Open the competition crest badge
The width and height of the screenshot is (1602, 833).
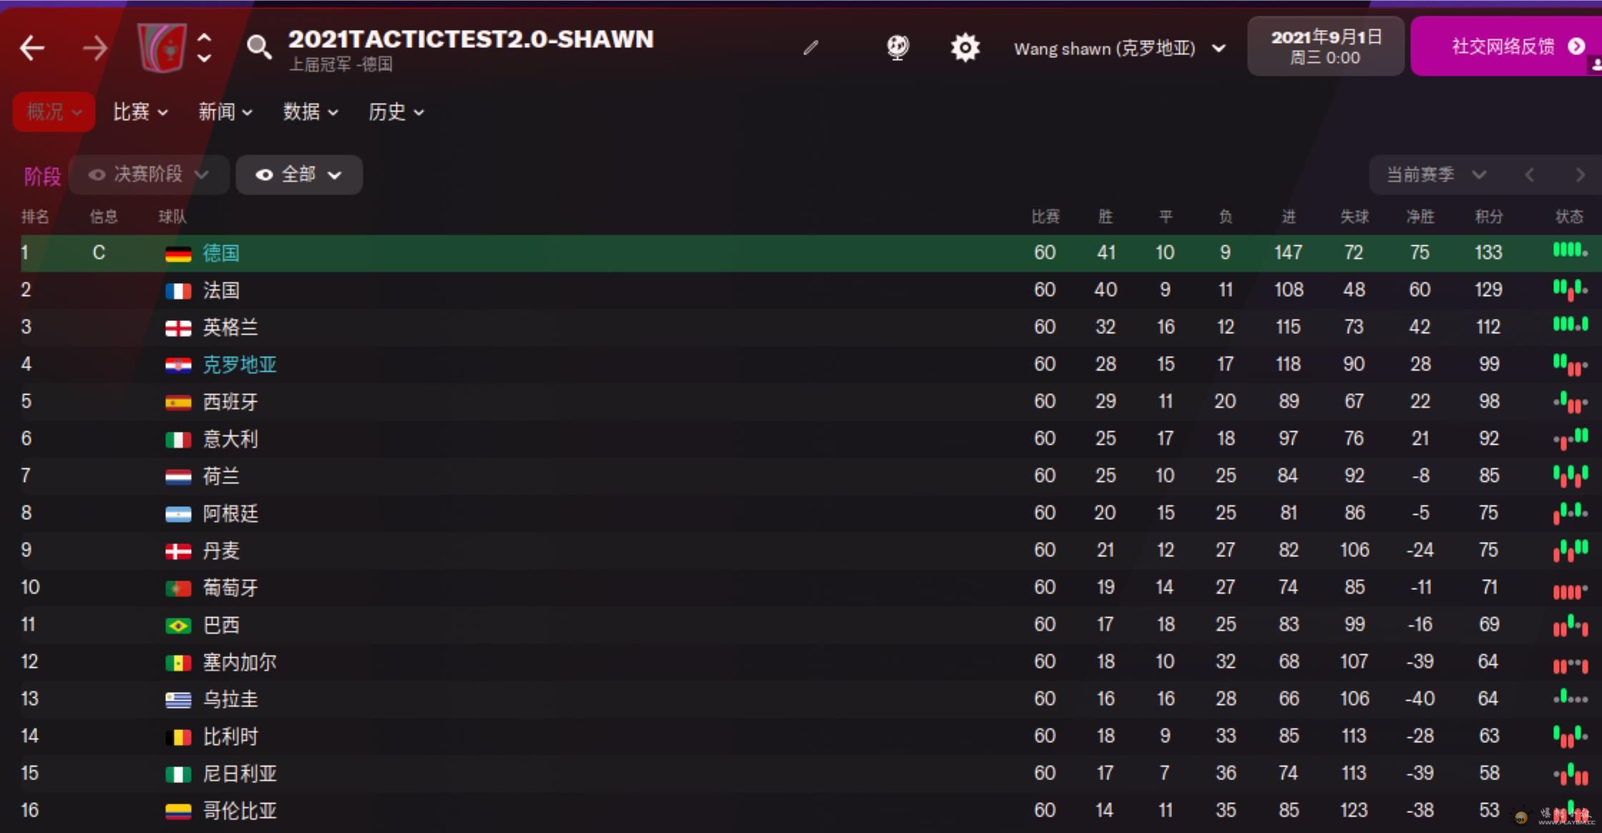point(162,48)
